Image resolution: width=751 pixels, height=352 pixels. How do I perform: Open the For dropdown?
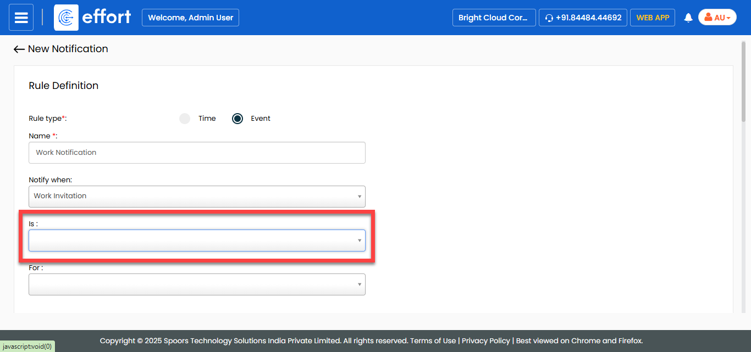click(x=197, y=284)
